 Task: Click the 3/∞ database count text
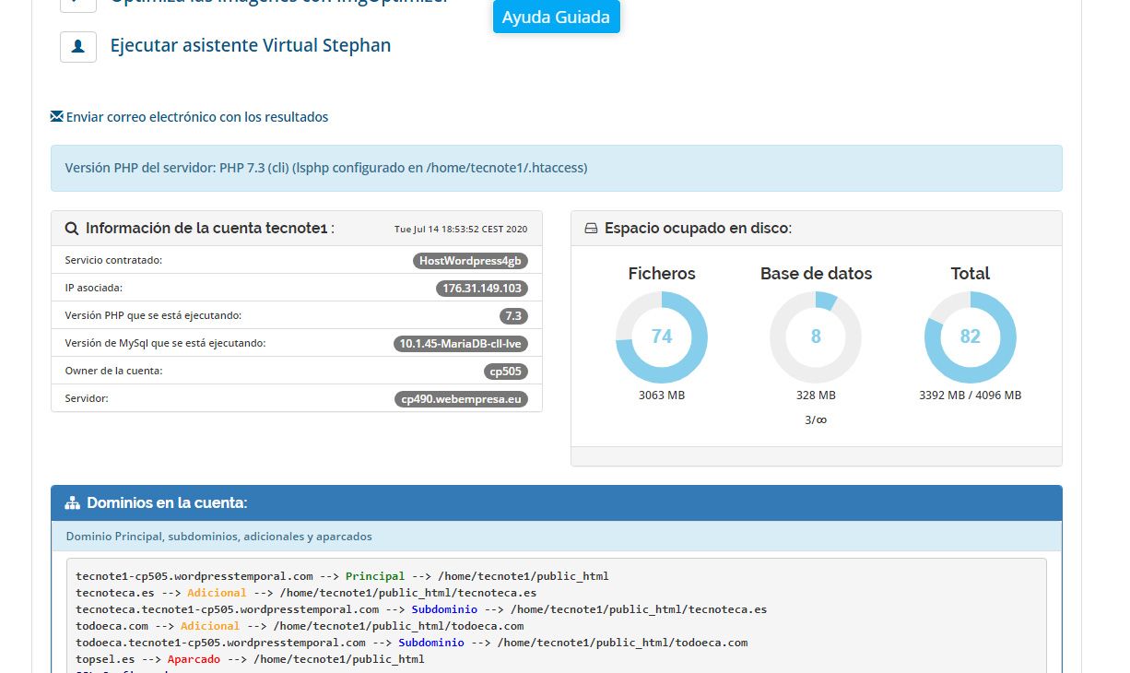click(816, 419)
